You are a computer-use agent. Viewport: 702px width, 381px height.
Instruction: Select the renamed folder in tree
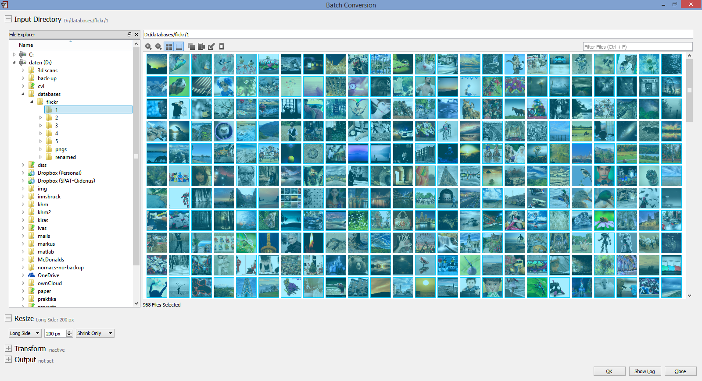point(65,157)
